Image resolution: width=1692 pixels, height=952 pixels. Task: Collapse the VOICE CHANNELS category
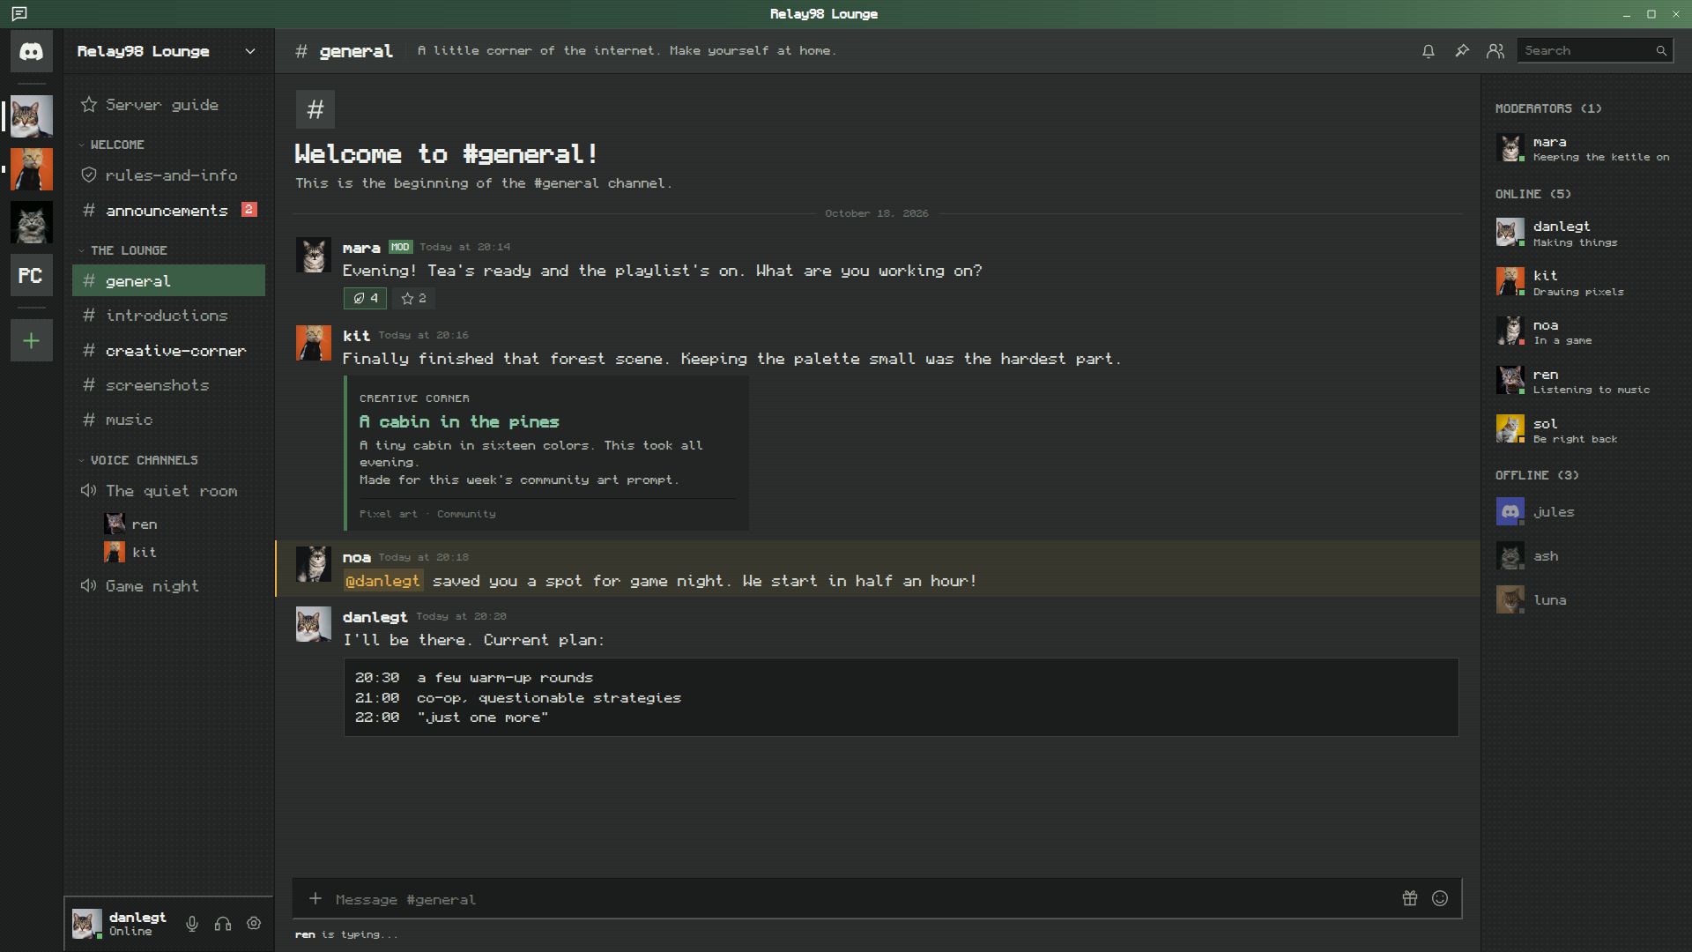point(138,460)
